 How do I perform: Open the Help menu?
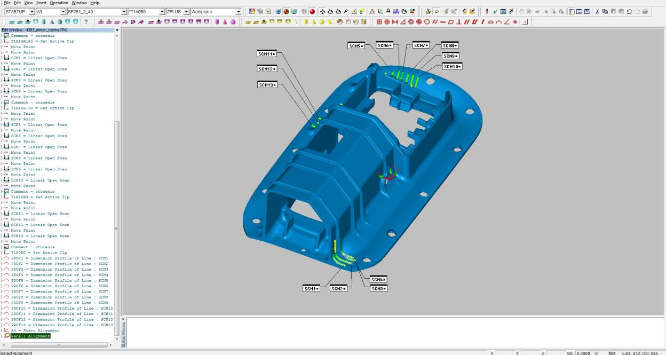tap(94, 3)
